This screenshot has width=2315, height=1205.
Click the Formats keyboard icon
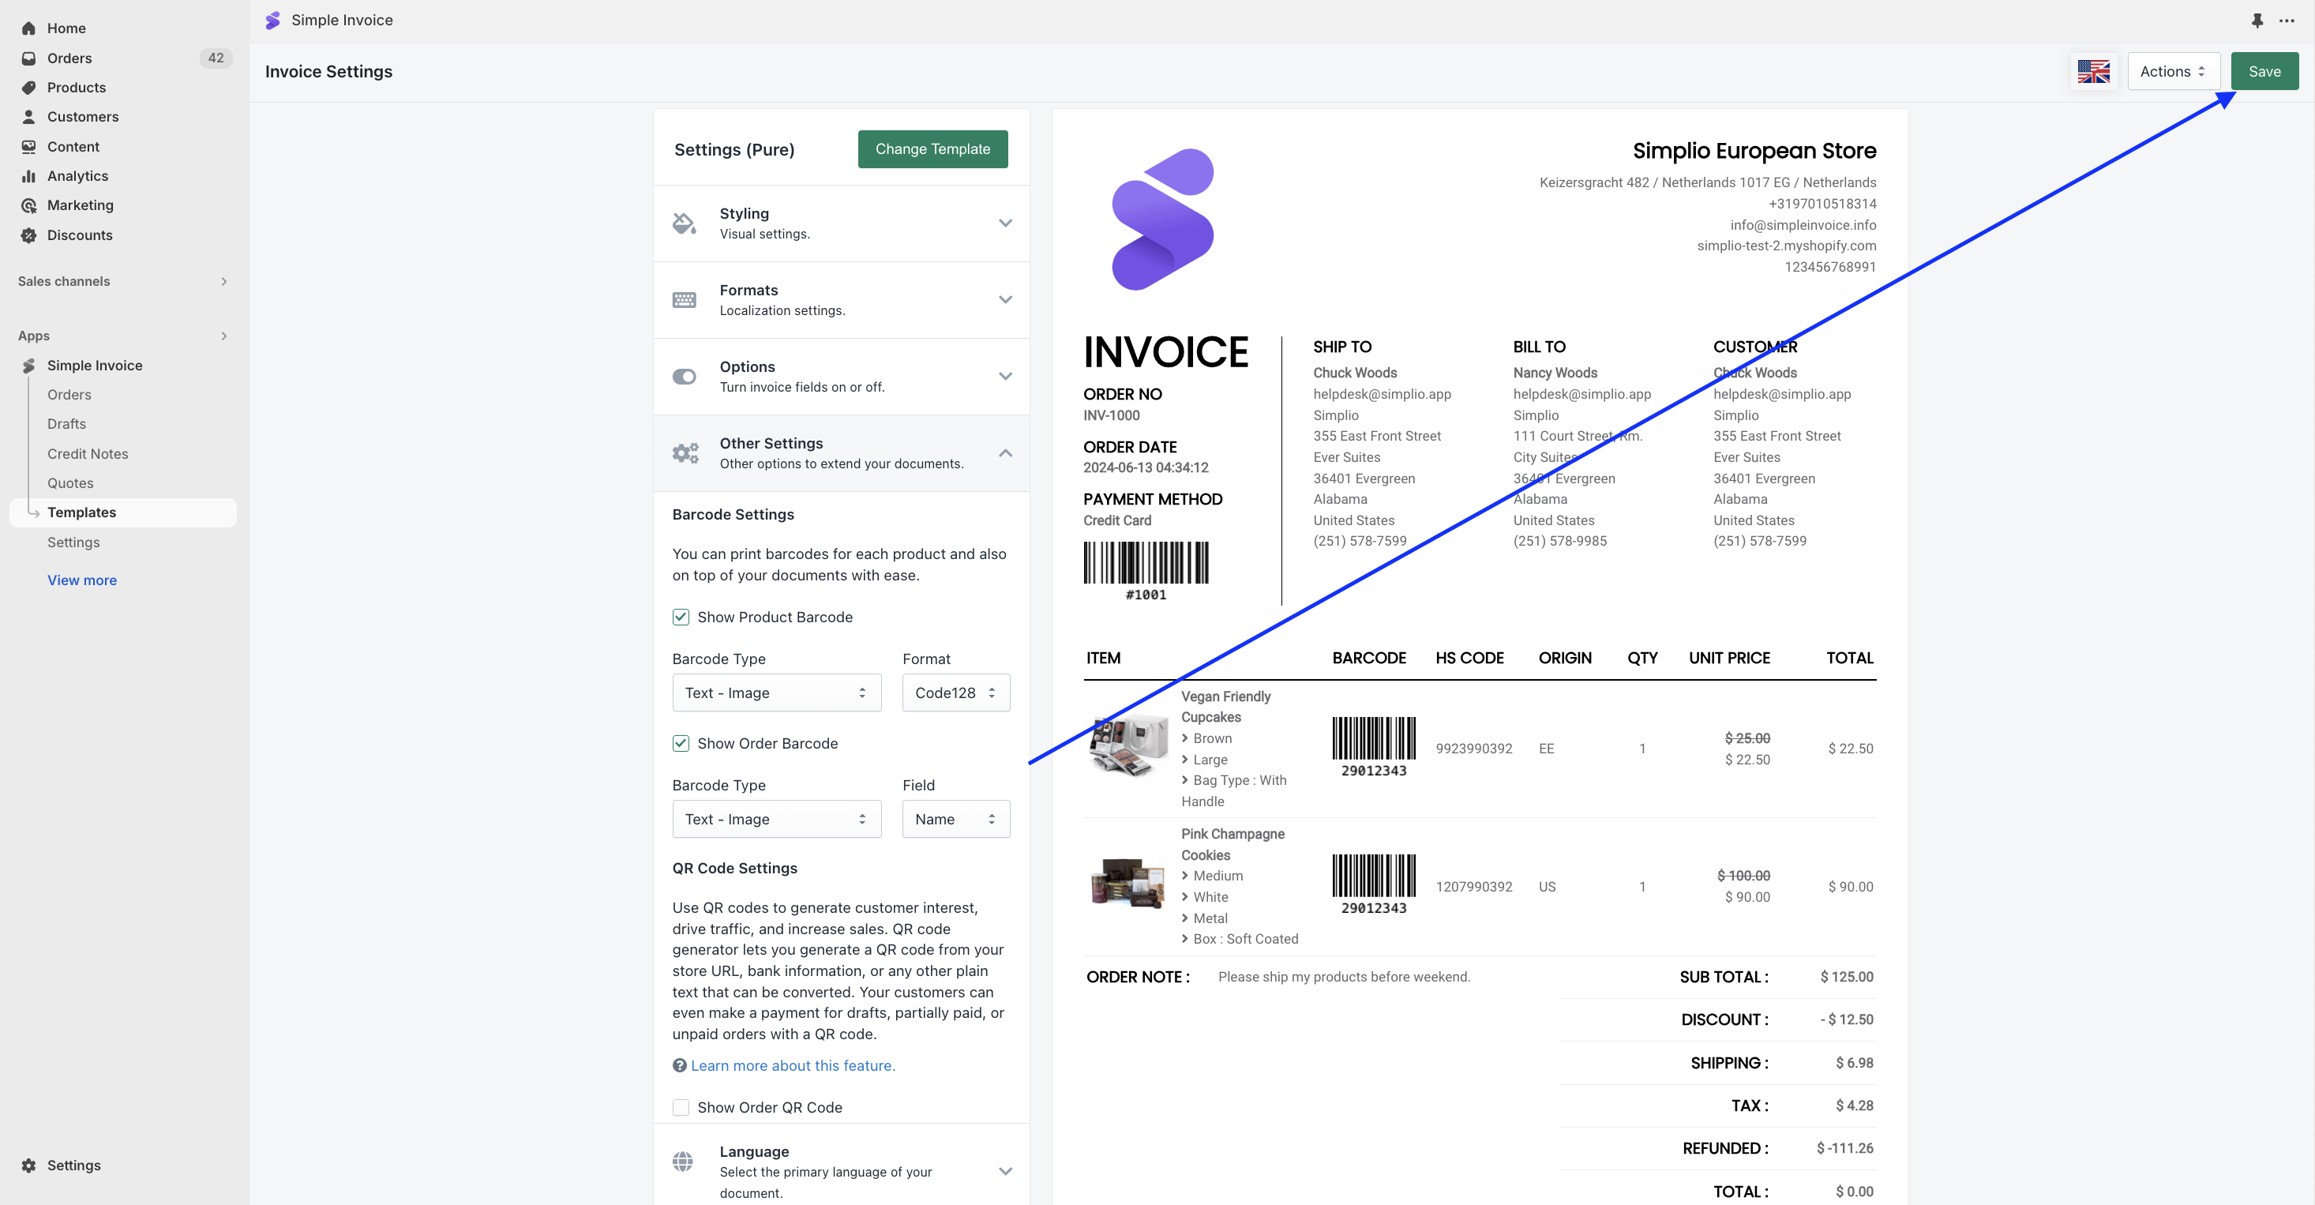point(684,299)
